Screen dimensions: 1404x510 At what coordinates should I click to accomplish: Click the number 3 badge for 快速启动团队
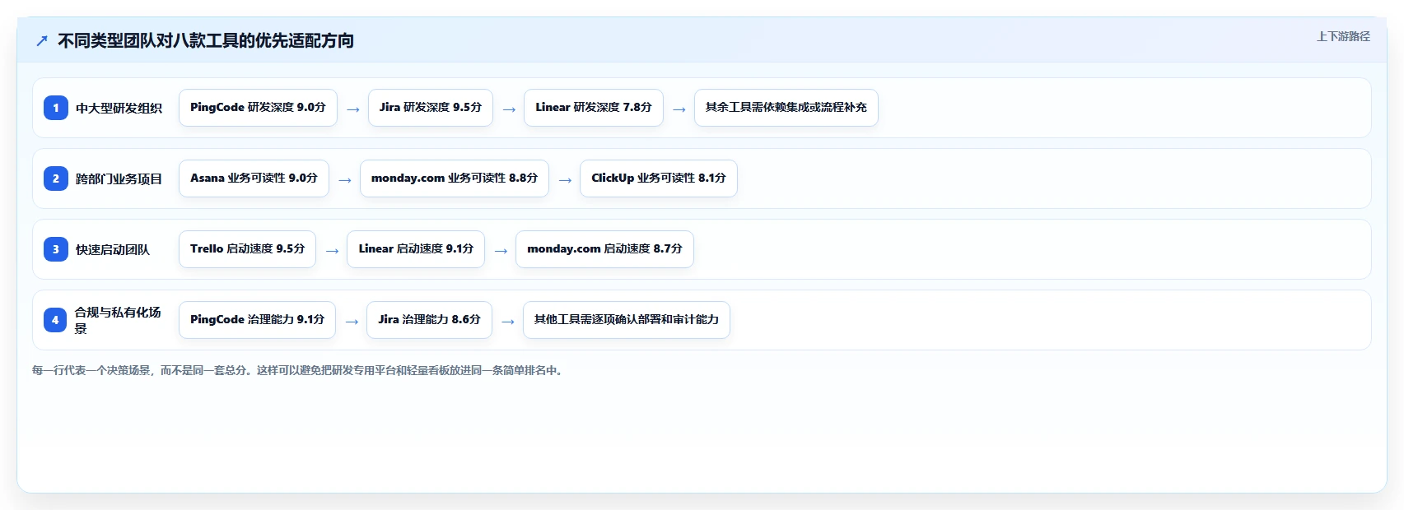(x=56, y=249)
